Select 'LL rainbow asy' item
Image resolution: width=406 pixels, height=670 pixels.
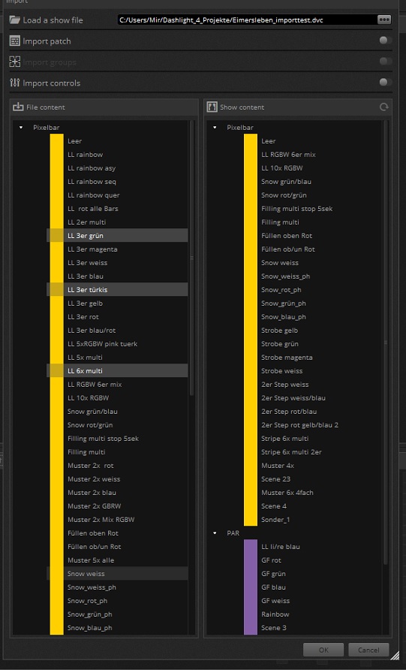[92, 168]
